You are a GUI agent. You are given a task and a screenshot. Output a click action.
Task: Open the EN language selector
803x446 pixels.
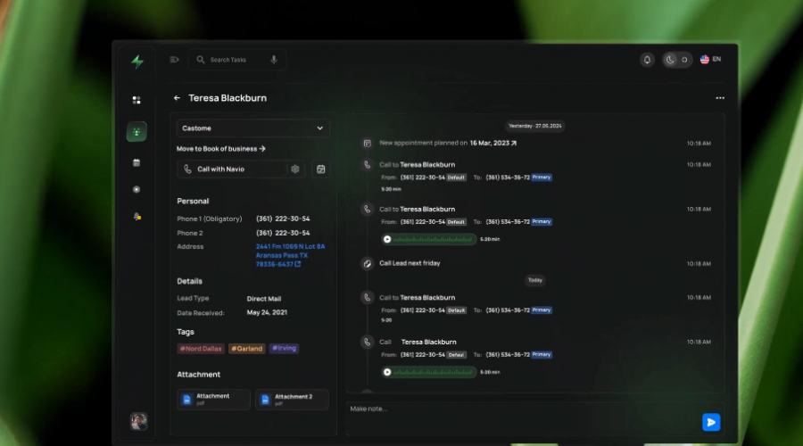tap(711, 60)
